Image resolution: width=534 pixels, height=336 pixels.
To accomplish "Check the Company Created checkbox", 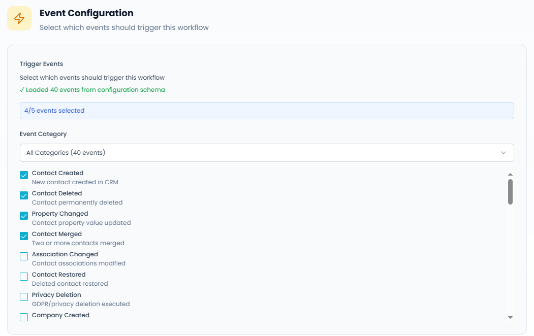I will 24,317.
